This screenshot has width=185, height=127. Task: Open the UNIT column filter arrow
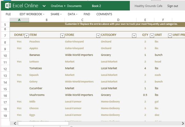tap(170, 36)
